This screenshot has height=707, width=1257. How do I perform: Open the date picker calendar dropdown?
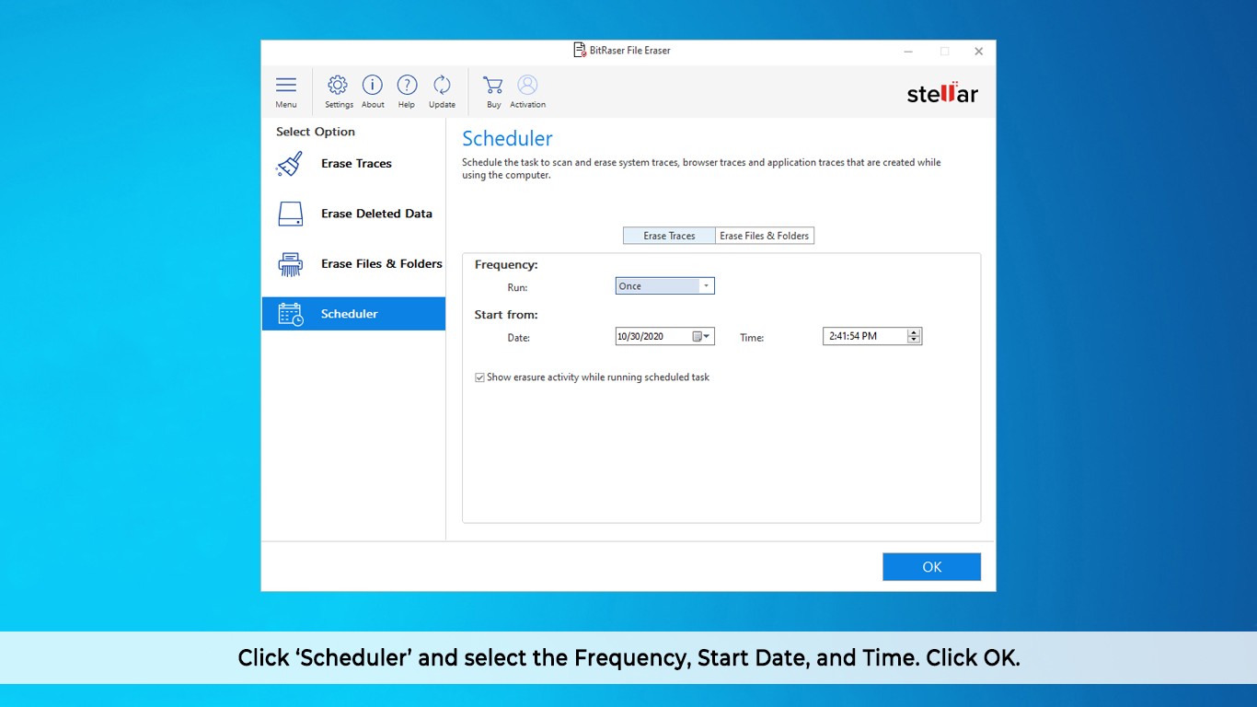click(x=701, y=337)
